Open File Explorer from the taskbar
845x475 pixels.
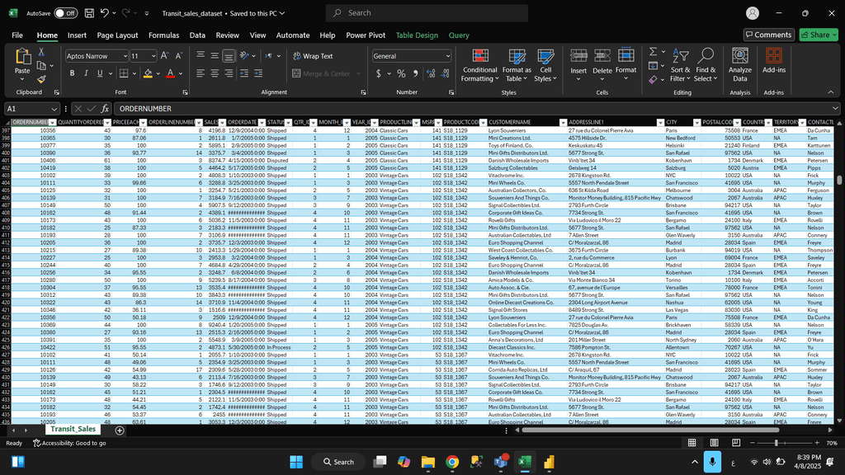pos(428,462)
